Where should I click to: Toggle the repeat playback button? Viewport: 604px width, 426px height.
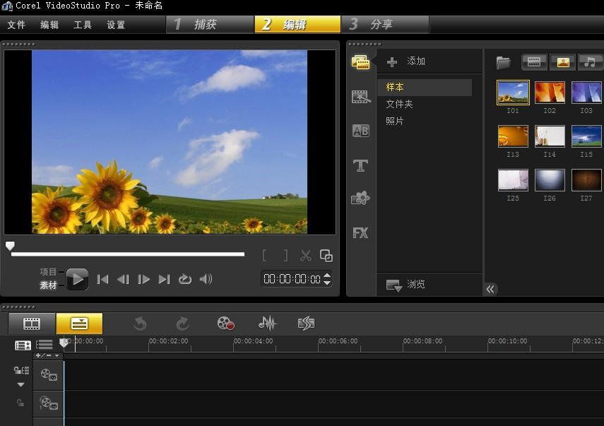tap(185, 279)
